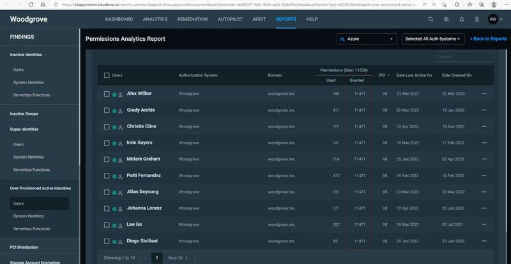Check the box next to Lee Gu
511x264 pixels.
(x=107, y=225)
